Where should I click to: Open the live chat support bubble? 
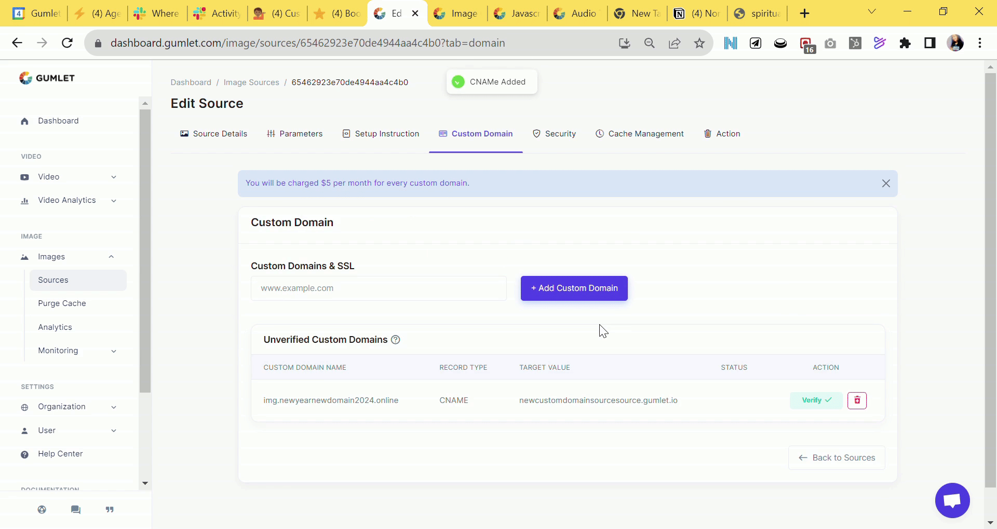coord(952,500)
